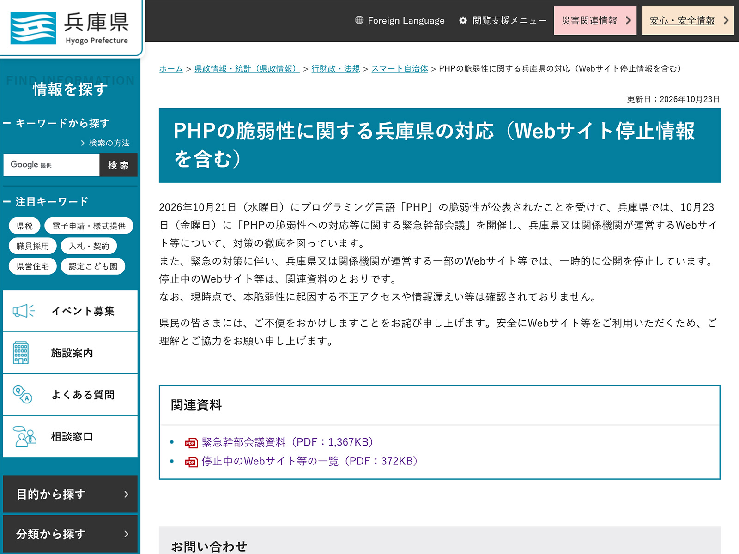Click PDF icon beside 停止中のWebサイト等の一覧

click(x=191, y=462)
